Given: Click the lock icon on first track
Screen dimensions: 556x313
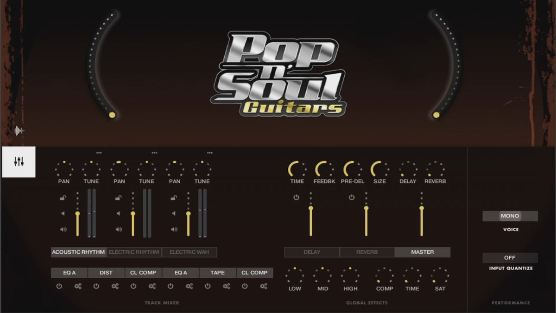Looking at the screenshot, I should (63, 198).
